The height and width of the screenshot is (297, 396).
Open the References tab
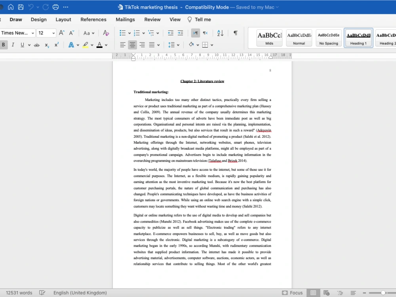[93, 19]
